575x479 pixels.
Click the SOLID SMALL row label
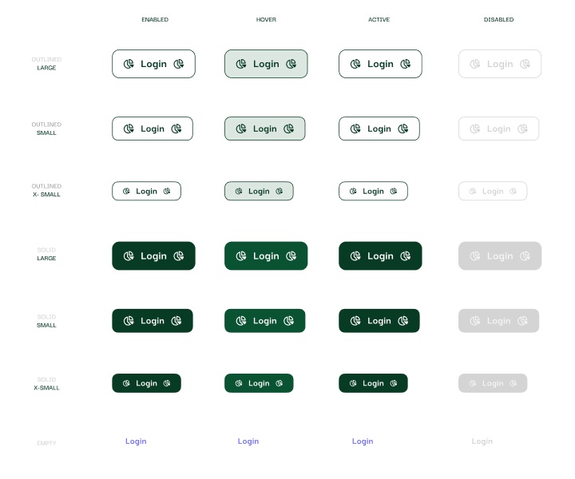46,321
